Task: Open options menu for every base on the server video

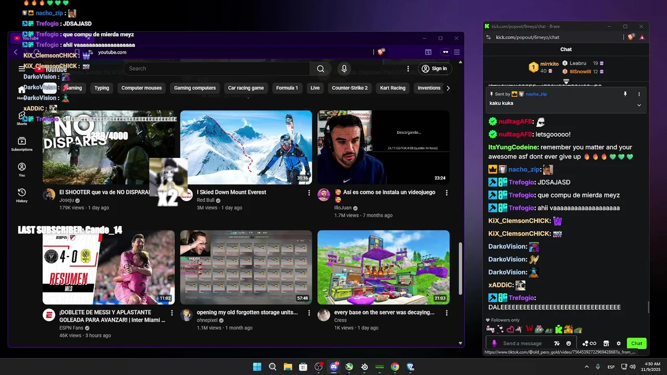Action: tap(447, 313)
